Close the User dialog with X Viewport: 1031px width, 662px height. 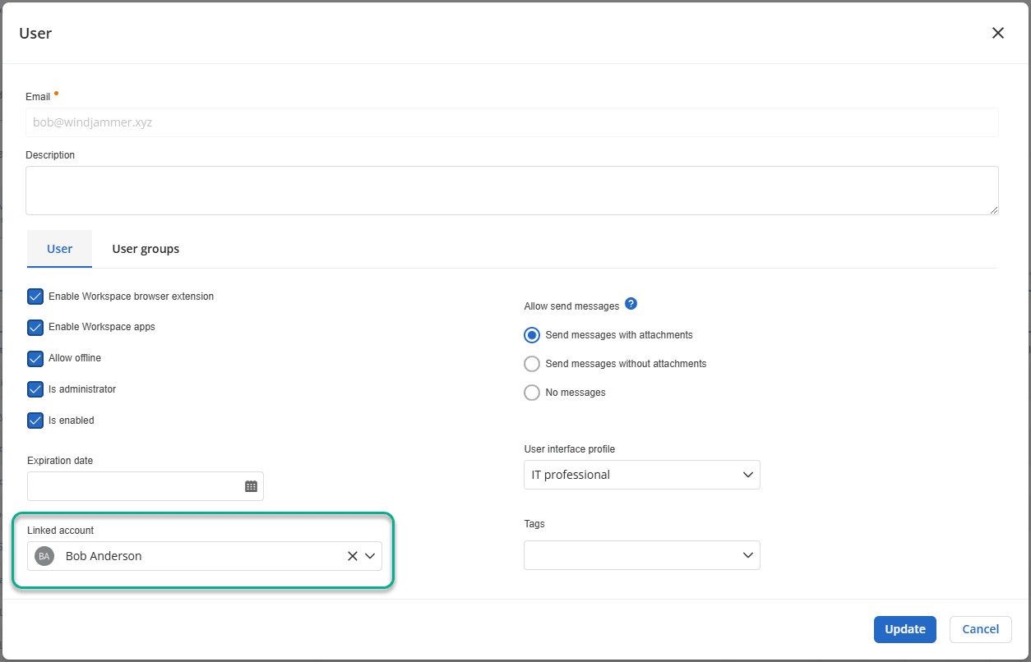[997, 33]
